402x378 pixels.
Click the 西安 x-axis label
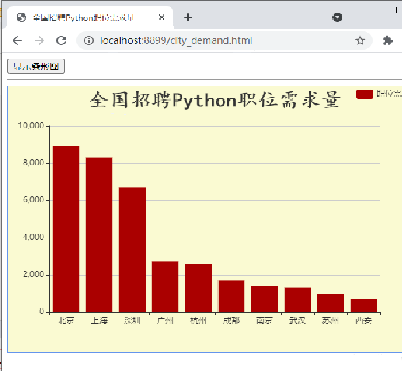364,321
